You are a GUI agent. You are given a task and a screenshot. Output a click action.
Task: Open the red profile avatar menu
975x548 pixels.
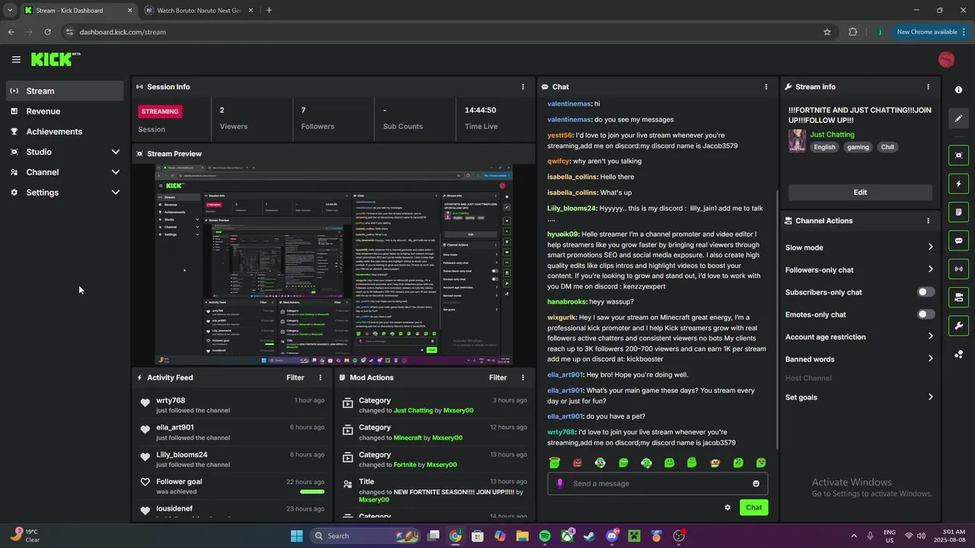pyautogui.click(x=946, y=59)
